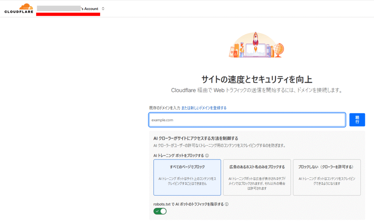Viewport: 374px width, 222px height.
Task: Disable the robots.txt AI bot traffic toggle
Action: (160, 211)
